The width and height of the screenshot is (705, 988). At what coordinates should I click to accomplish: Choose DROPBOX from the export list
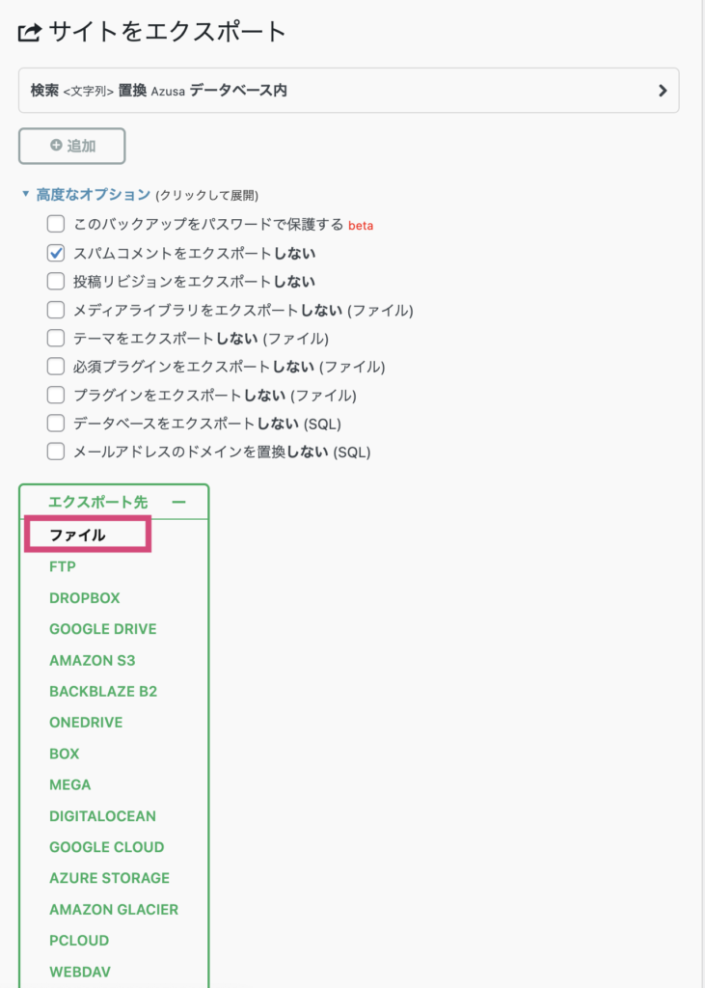pyautogui.click(x=85, y=598)
